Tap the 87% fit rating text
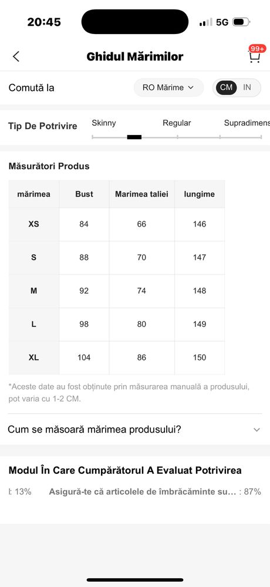The image size is (270, 587). coord(252,491)
